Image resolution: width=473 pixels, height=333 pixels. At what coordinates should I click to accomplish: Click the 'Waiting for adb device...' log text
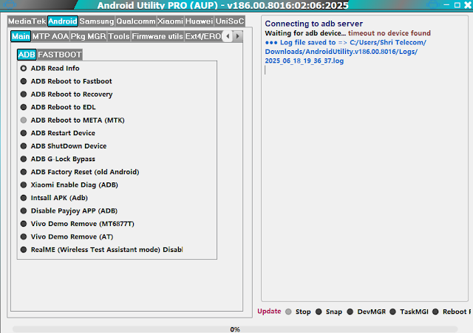[305, 33]
